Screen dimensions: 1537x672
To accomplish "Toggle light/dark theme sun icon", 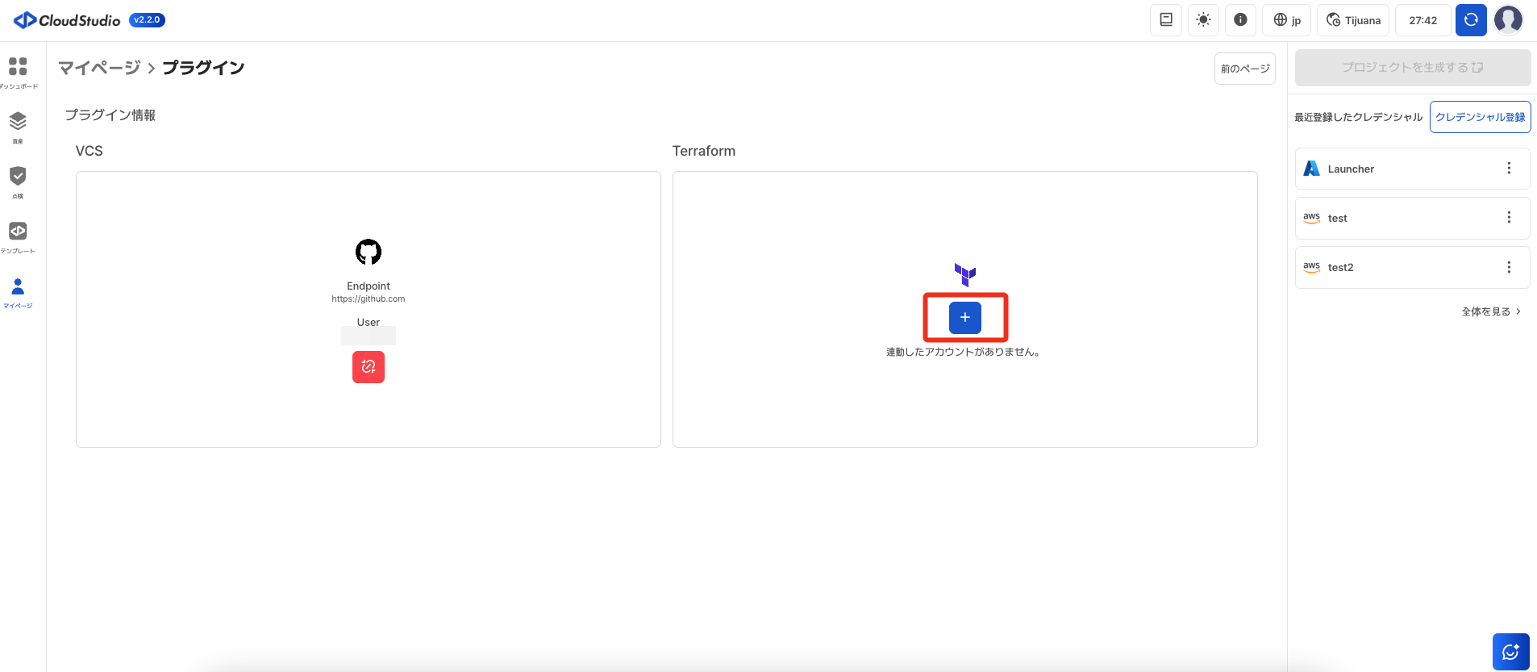I will point(1203,20).
